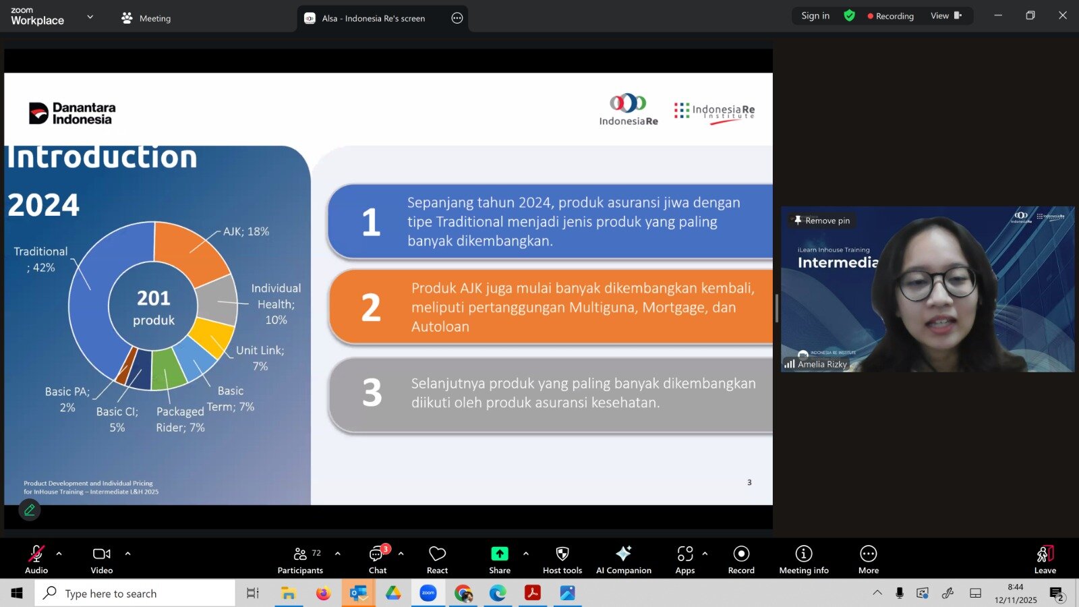Select the Alsa - Indonesia Re's screen tab
Screen dimensions: 1079x607
(x=373, y=18)
